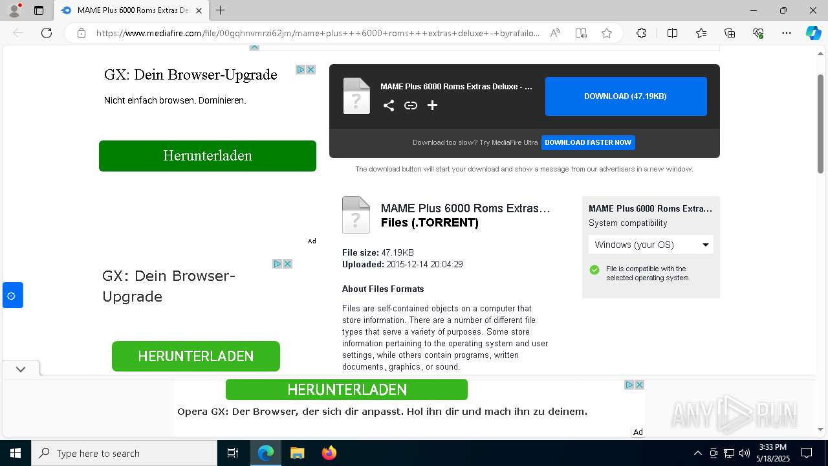The width and height of the screenshot is (828, 466).
Task: Select the upload date 2015-12-14 20:04:29
Action: (424, 264)
